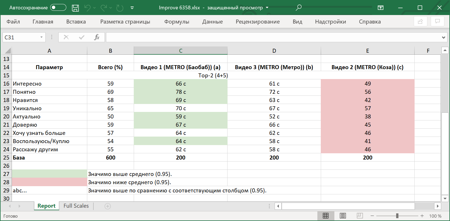Viewport: 450px width, 221px height.
Task: Click the Cancel X formula bar icon
Action: [x=66, y=37]
